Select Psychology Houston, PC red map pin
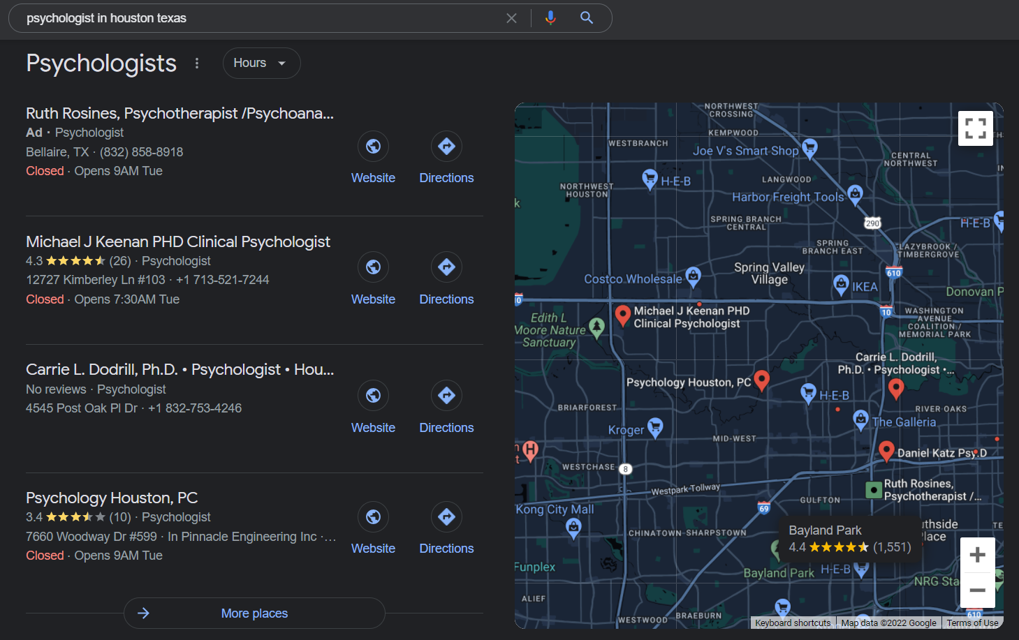Screen dimensions: 1019x640 pyautogui.click(x=762, y=380)
